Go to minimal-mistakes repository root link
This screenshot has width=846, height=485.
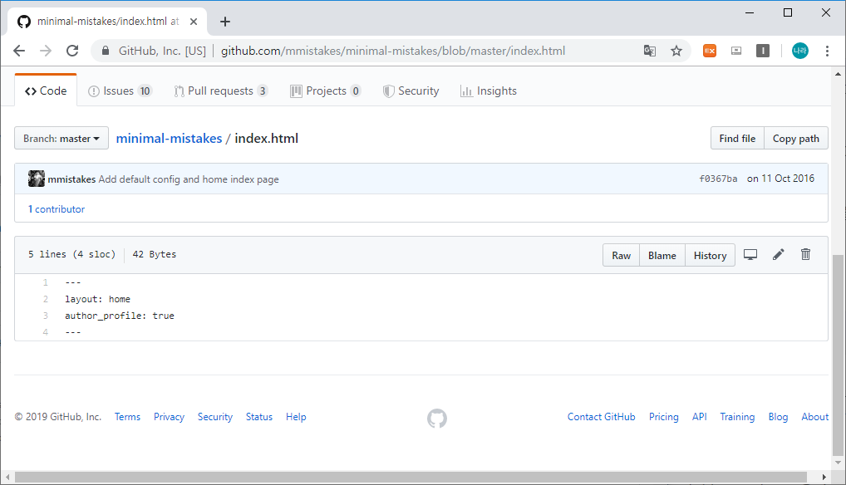coord(169,139)
